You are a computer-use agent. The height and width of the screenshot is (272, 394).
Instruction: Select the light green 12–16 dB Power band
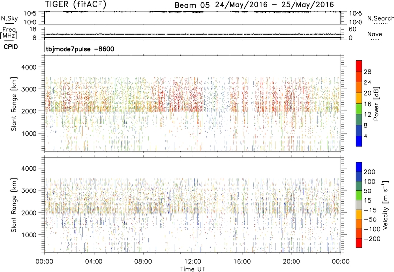(x=359, y=109)
